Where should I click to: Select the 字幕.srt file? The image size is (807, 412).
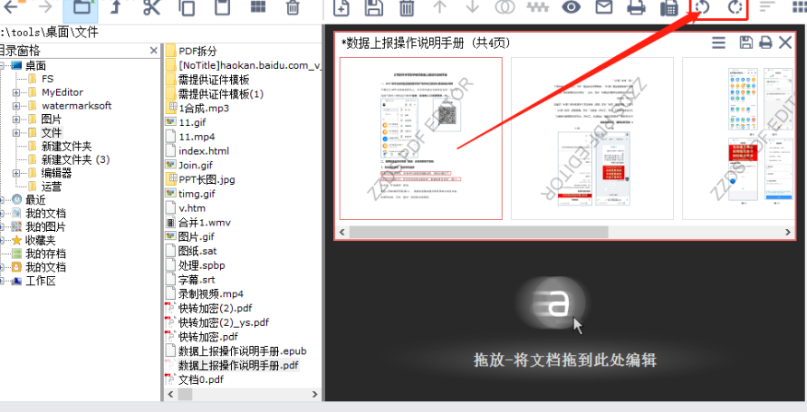click(197, 280)
